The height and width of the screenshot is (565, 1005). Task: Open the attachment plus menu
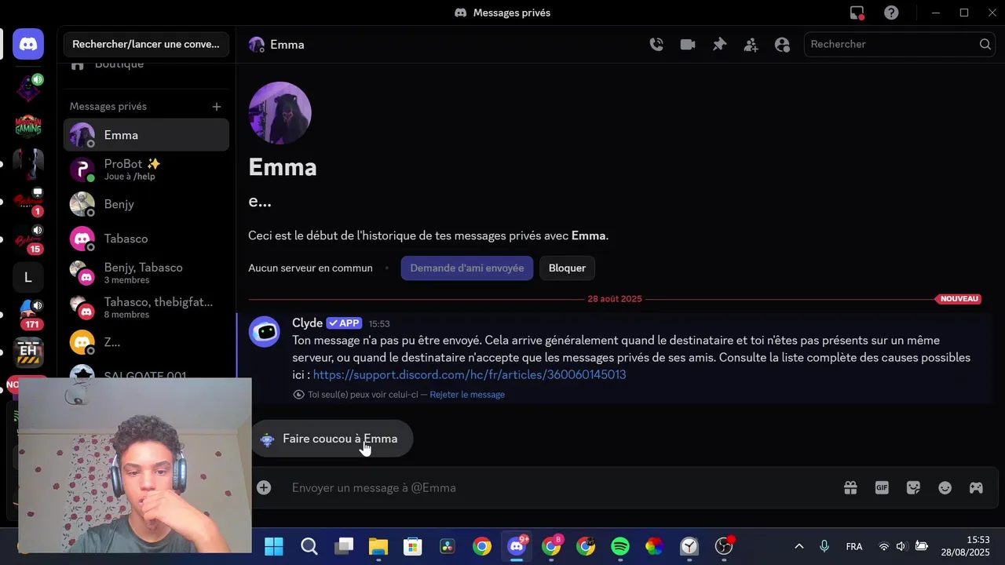pos(264,488)
